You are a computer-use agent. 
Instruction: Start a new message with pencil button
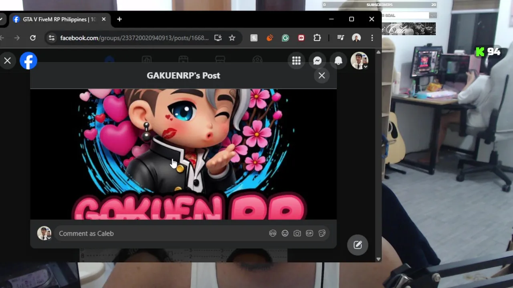[x=357, y=244]
